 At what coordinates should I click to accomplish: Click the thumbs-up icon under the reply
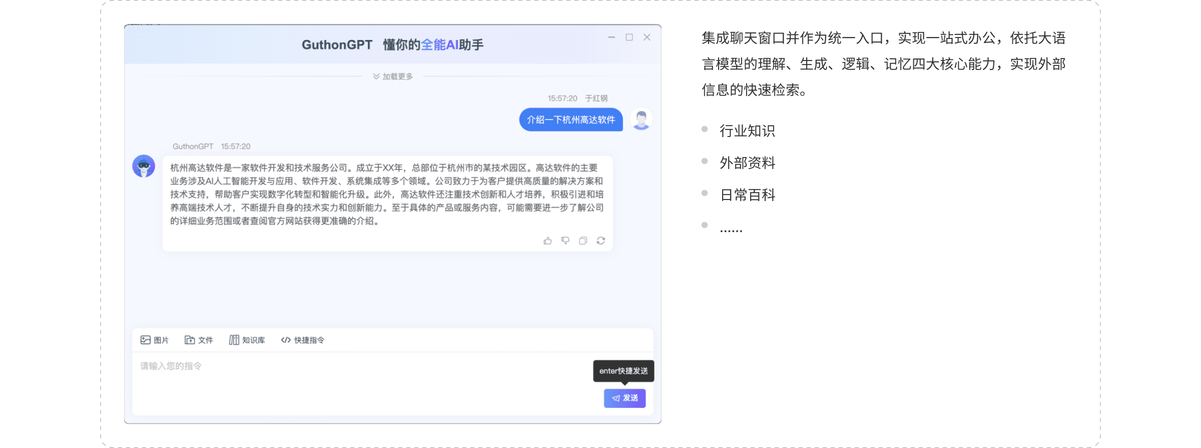click(x=547, y=241)
